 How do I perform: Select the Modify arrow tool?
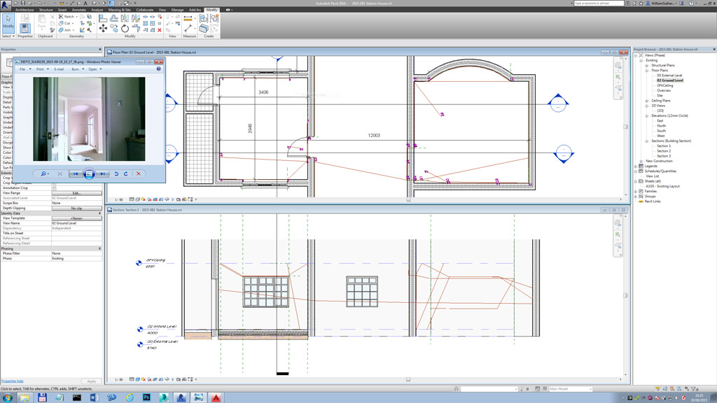[x=8, y=23]
